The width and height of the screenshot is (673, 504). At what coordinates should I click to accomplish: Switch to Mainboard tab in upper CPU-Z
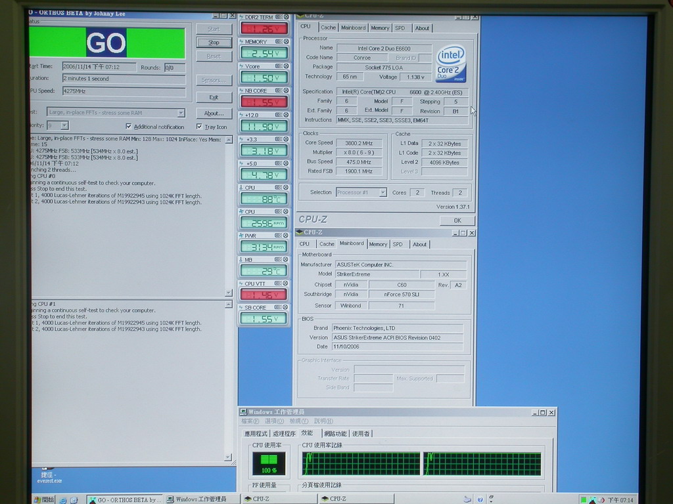tap(353, 28)
